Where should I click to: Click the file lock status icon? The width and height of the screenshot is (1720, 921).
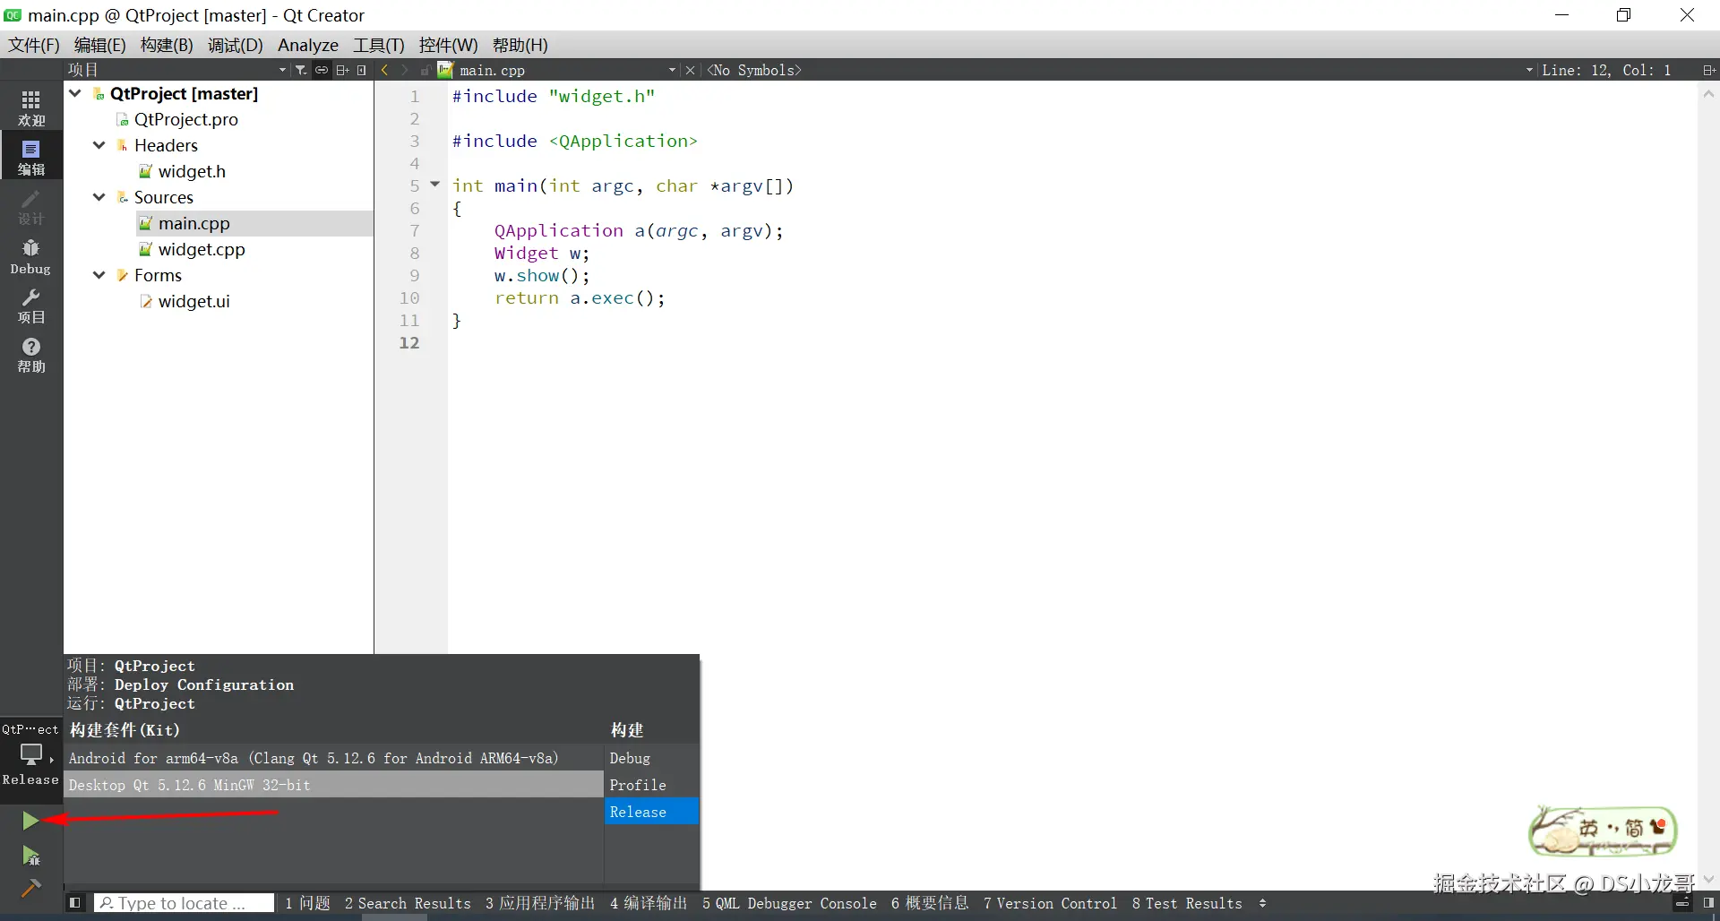pyautogui.click(x=426, y=70)
